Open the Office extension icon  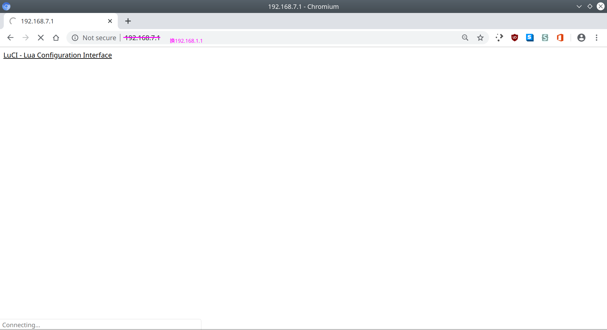coord(560,38)
